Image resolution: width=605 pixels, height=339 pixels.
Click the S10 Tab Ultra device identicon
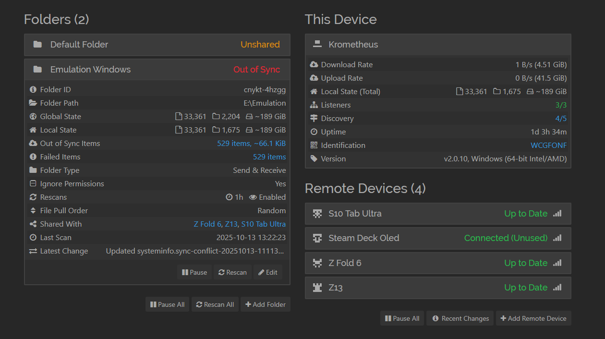317,214
